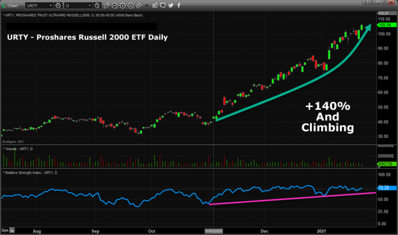The height and width of the screenshot is (235, 398).
Task: Click the green 105.94 last price tag
Action: click(x=387, y=25)
